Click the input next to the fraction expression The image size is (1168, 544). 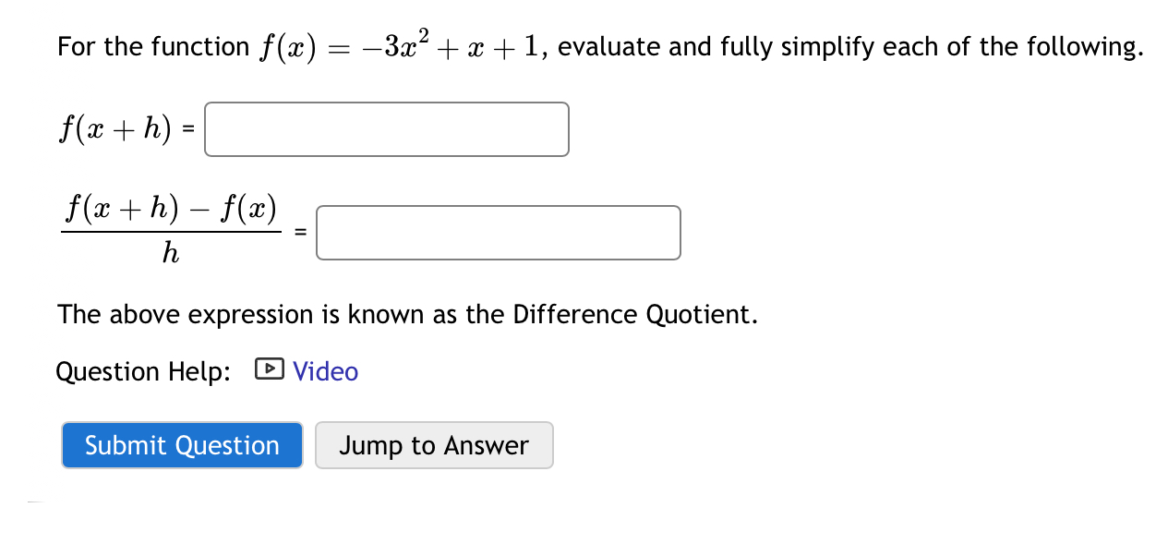pos(498,233)
